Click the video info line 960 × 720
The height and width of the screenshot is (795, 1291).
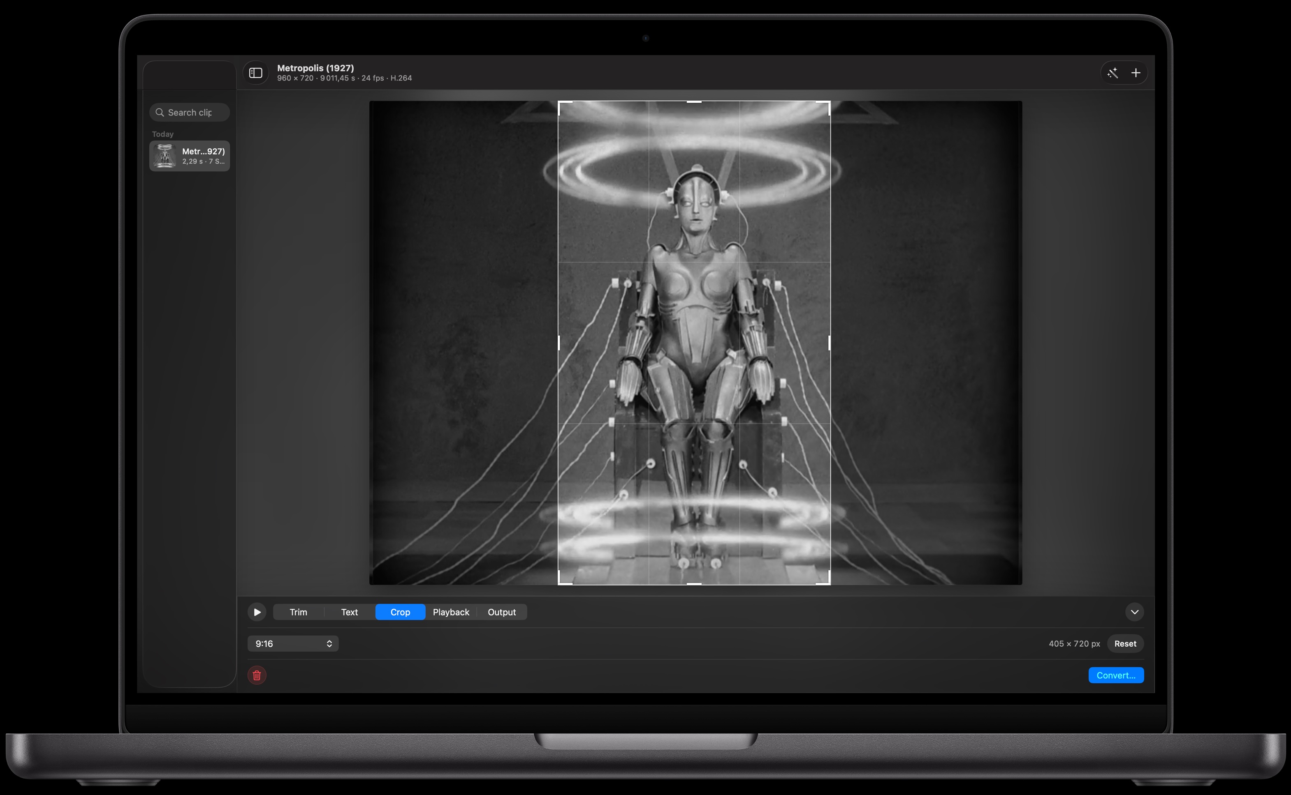(x=344, y=78)
